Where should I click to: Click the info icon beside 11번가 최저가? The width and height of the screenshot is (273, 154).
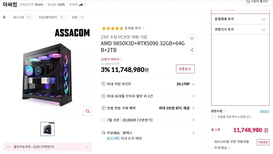pos(121,59)
